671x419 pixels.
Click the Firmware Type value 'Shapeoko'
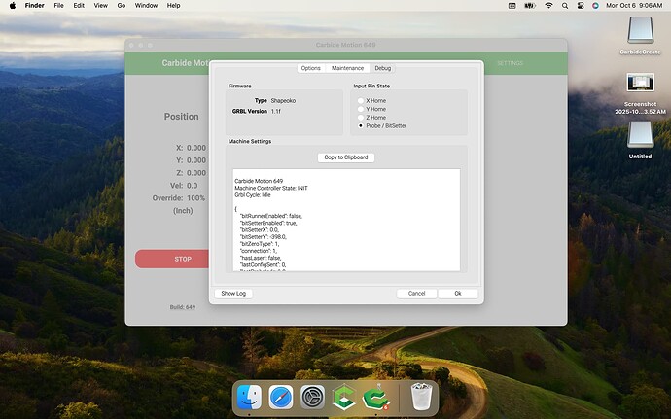283,101
